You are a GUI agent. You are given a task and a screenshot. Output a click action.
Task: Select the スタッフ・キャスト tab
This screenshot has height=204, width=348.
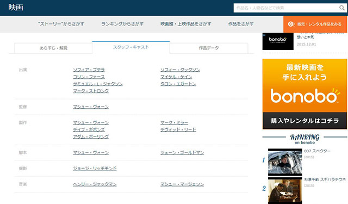pyautogui.click(x=131, y=47)
